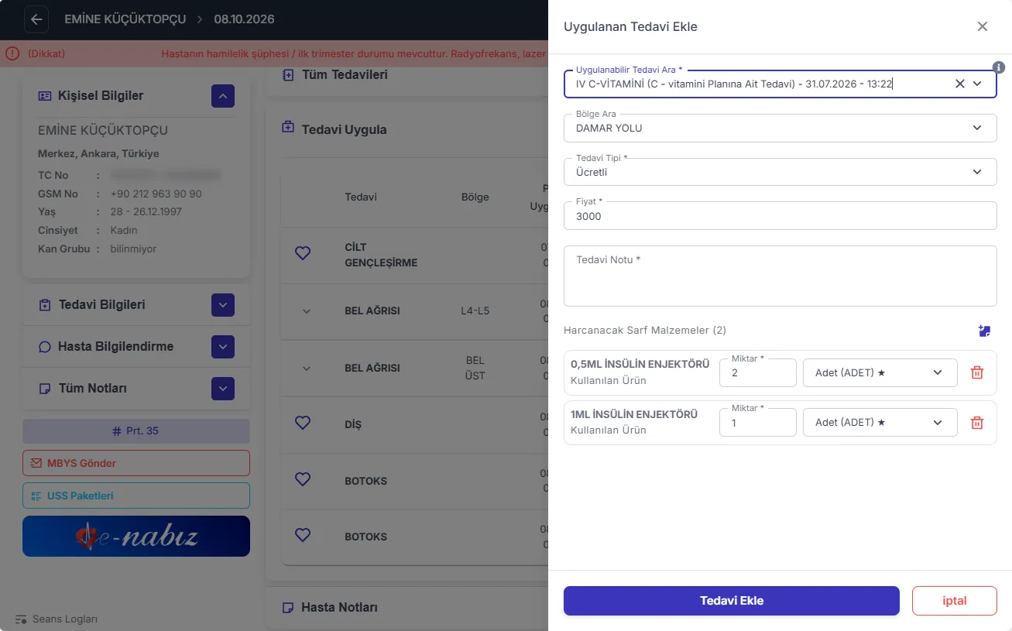This screenshot has width=1012, height=631.
Task: Clear the selected IV C-VİTAMİNİ treatment
Action: tap(960, 84)
